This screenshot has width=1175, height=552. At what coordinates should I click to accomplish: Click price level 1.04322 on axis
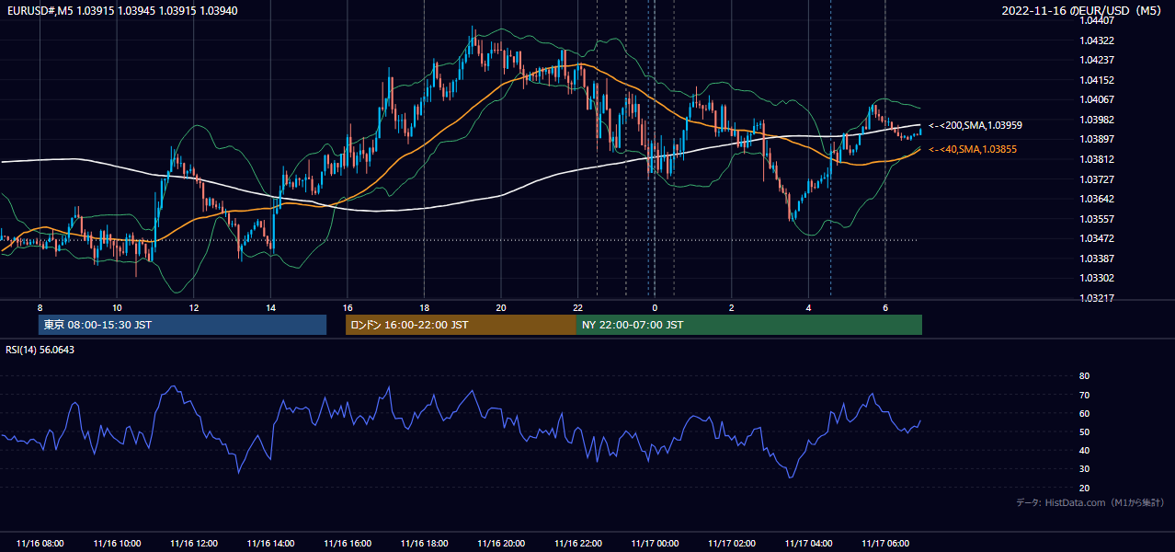[x=1096, y=40]
